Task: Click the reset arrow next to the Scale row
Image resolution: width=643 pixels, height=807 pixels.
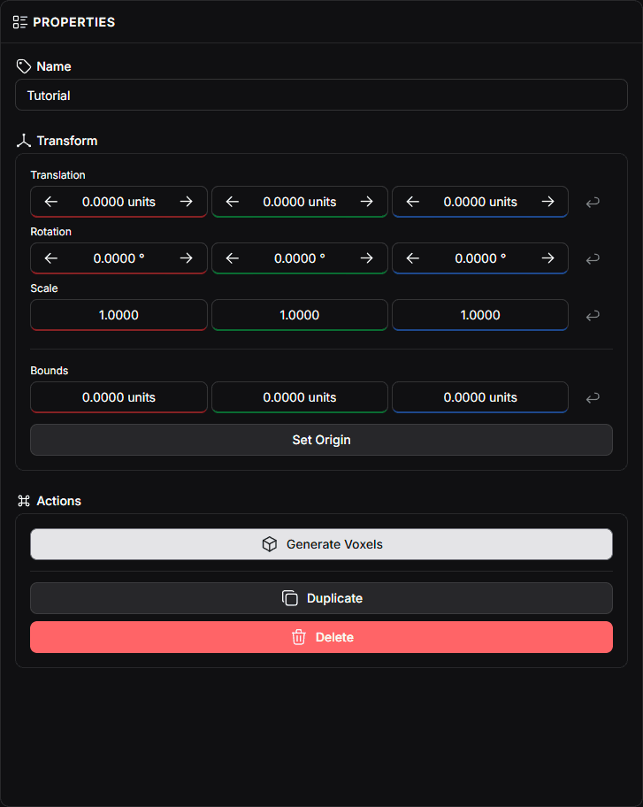Action: click(593, 315)
